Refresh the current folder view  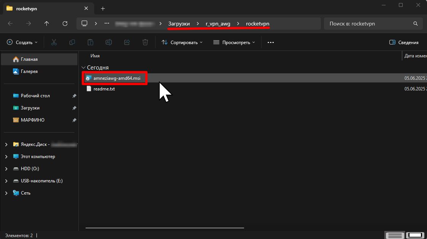click(65, 24)
